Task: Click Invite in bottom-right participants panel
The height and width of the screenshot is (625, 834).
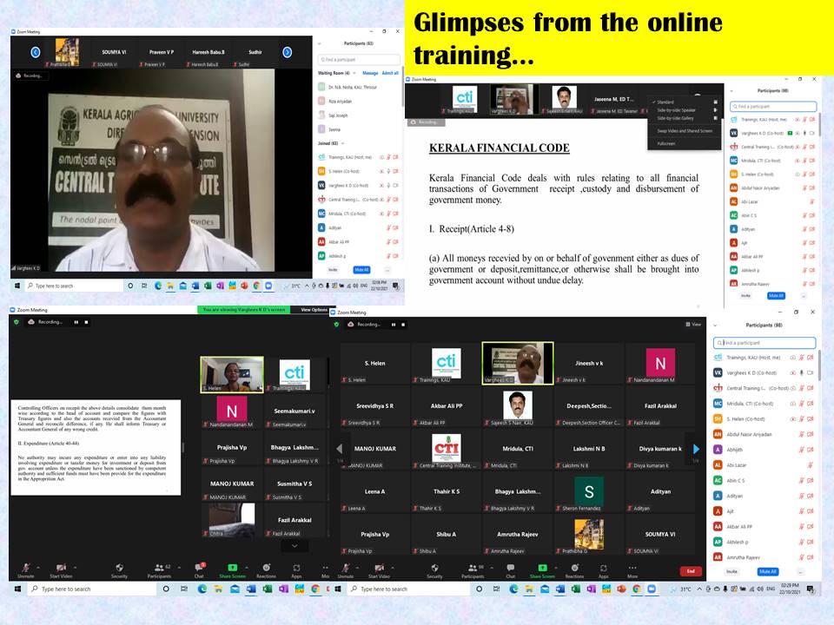Action: click(x=731, y=572)
